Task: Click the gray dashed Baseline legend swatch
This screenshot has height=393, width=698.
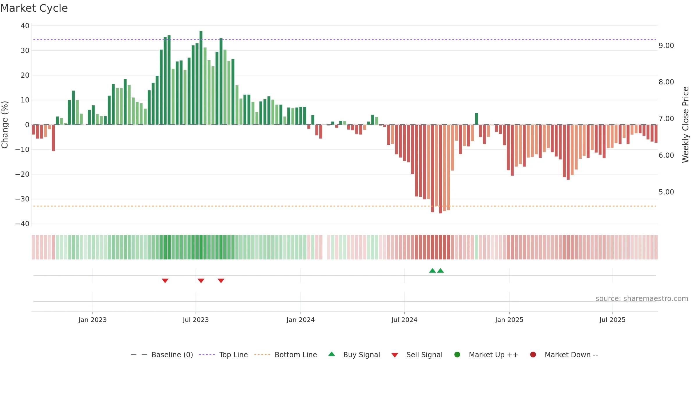Action: point(139,355)
